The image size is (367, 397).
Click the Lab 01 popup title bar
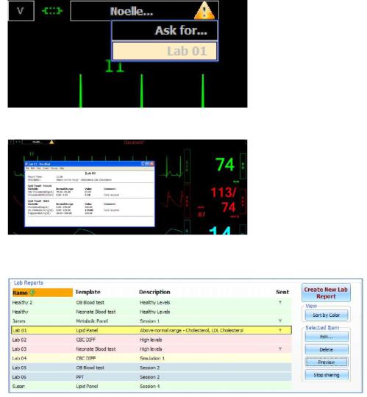[90, 164]
